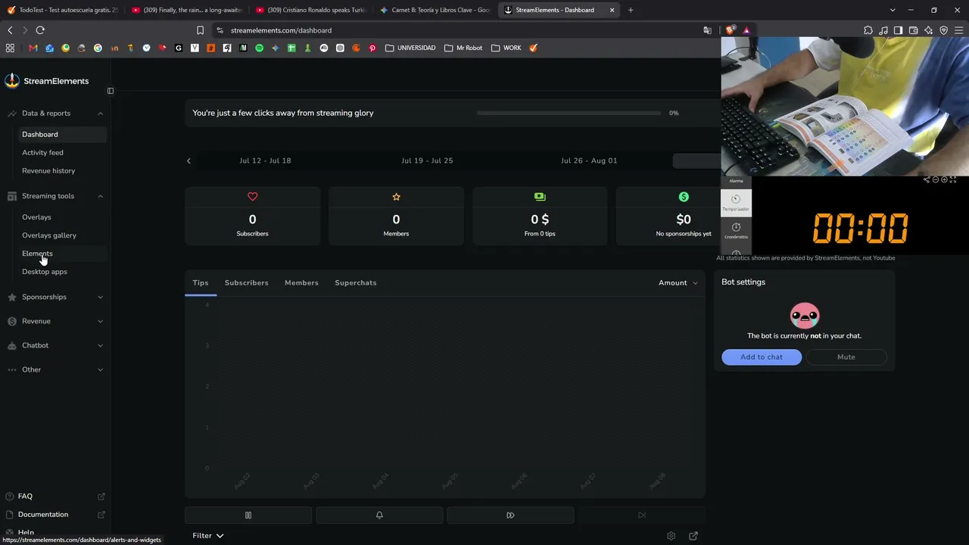The width and height of the screenshot is (969, 545).
Task: Mute alerts using the bell button
Action: click(379, 515)
